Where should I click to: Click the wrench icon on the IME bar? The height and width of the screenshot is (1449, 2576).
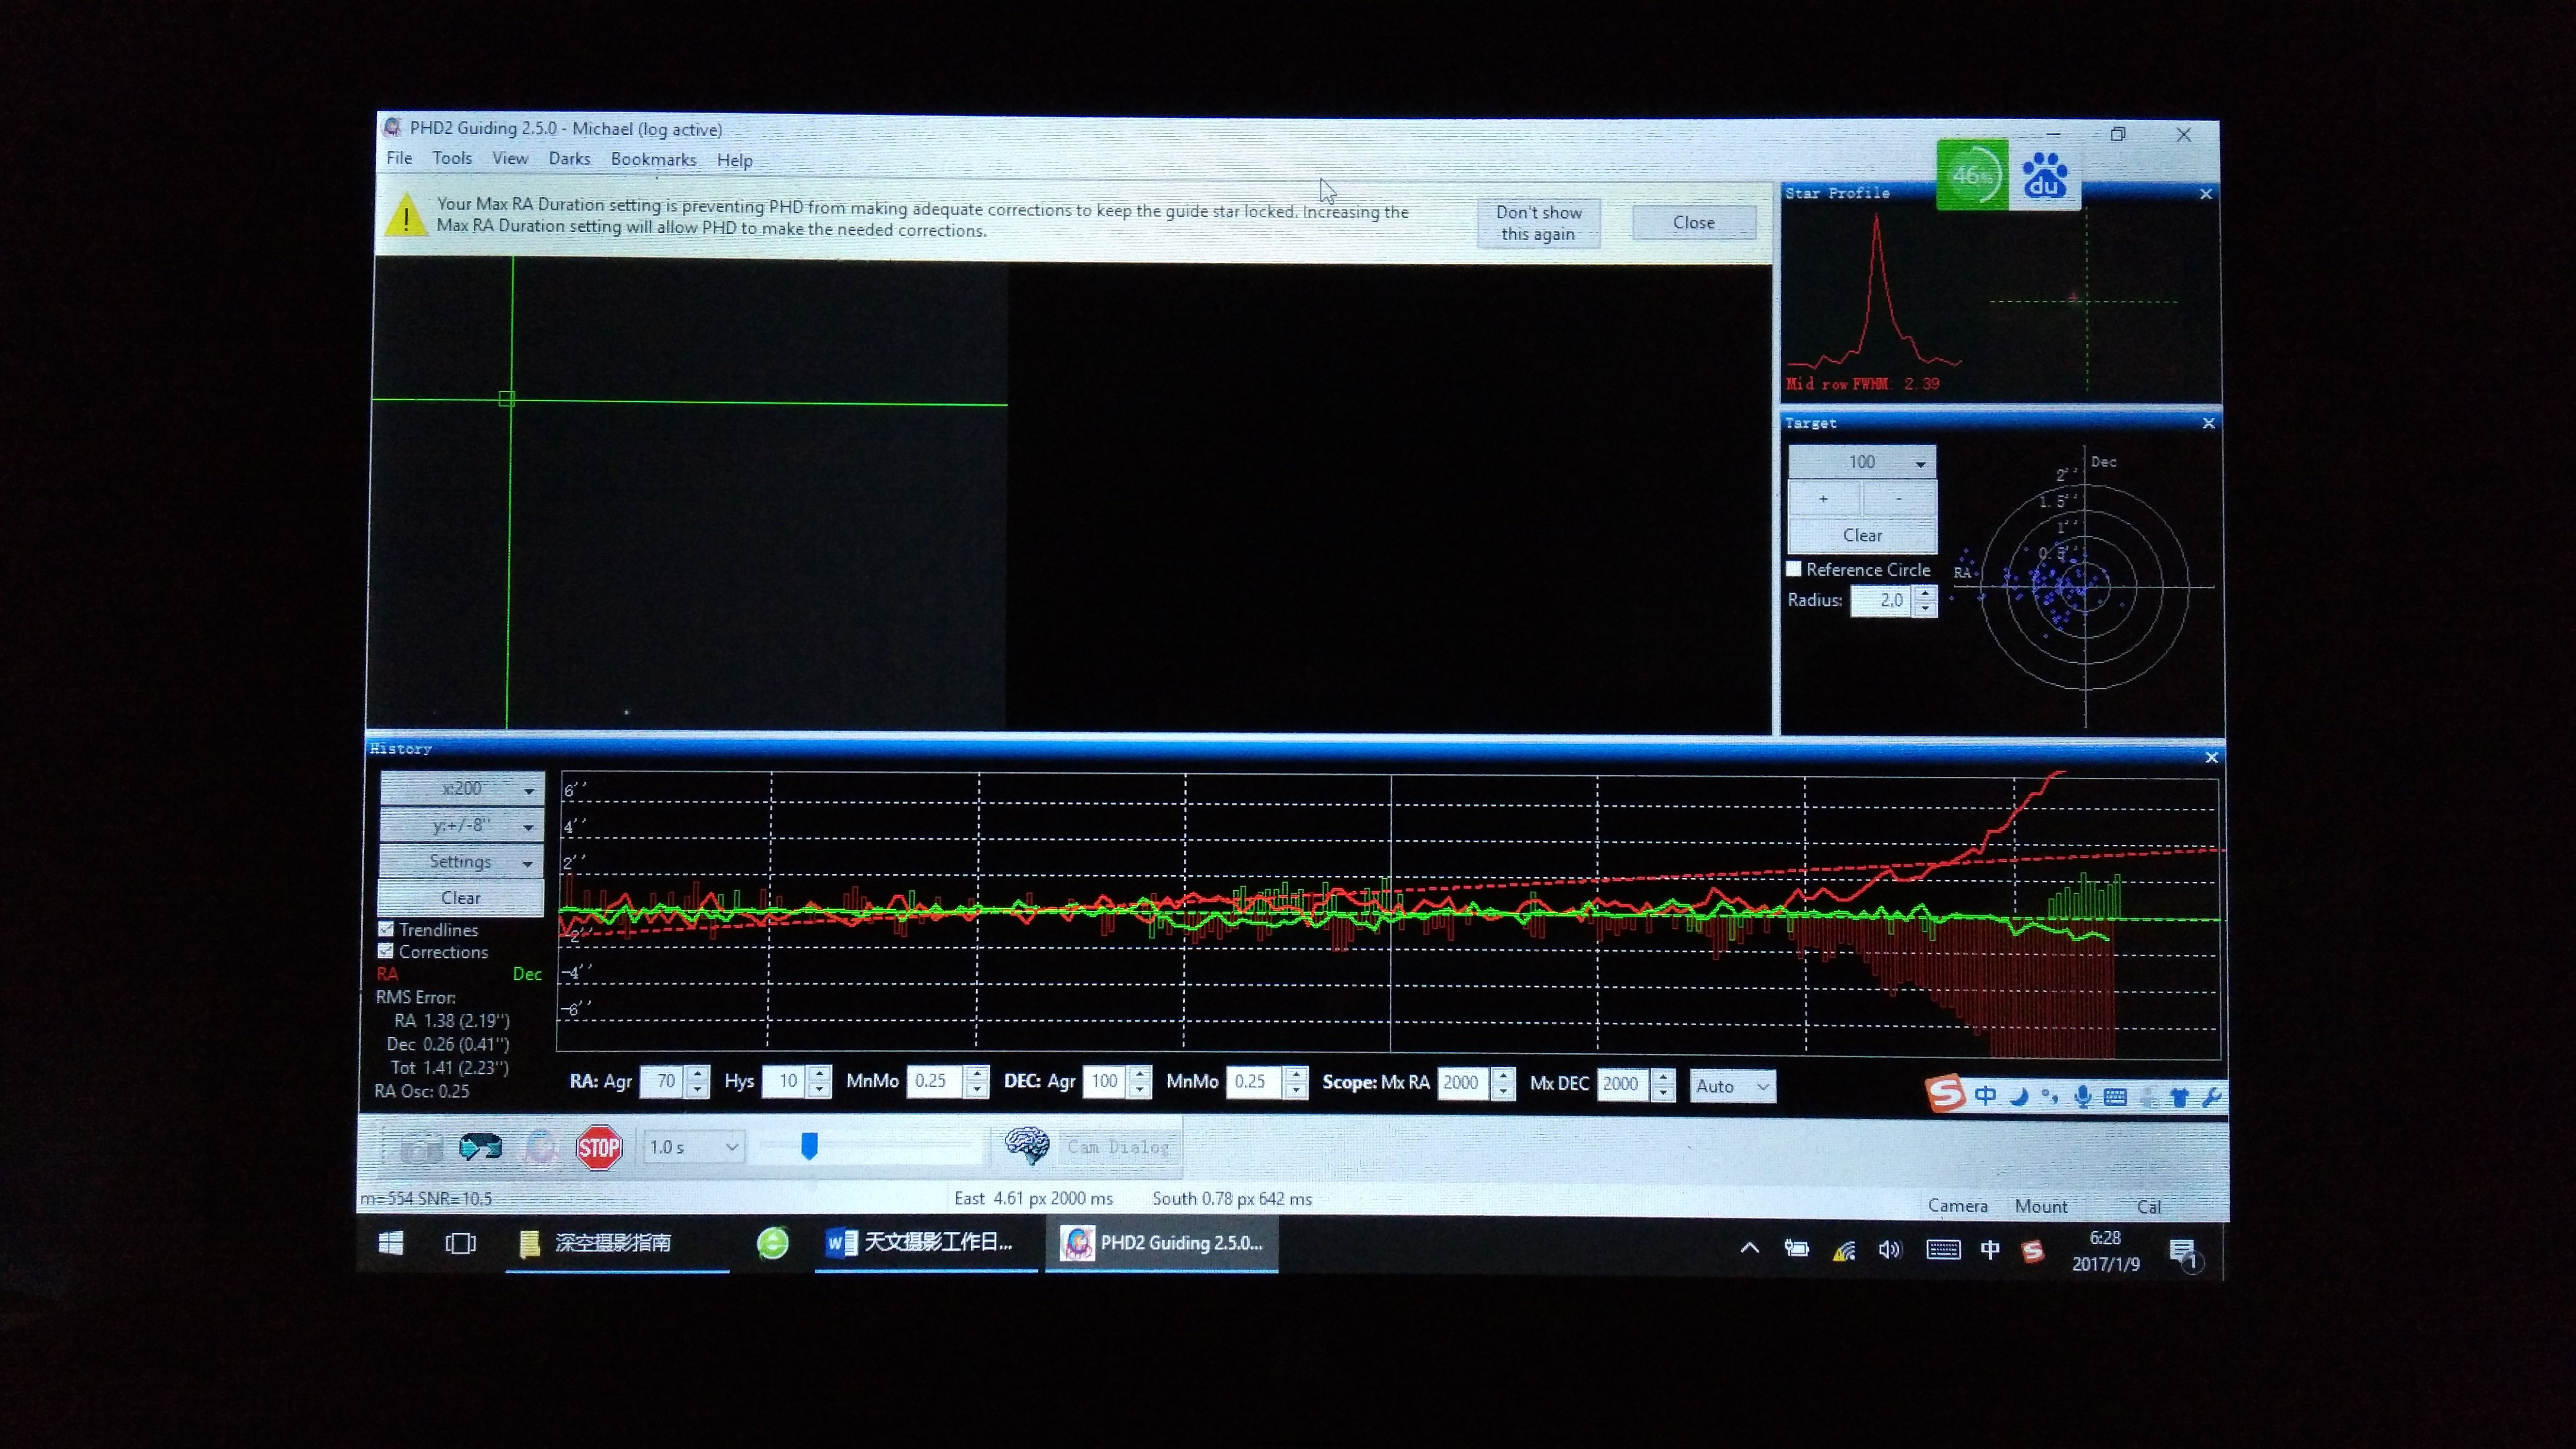coord(2211,1098)
